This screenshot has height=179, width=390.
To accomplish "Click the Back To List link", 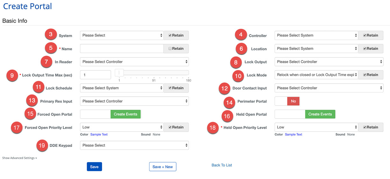I will pos(222,165).
